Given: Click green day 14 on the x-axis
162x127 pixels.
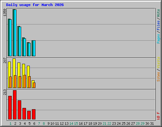Looking at the screenshot, I should click(71, 124).
